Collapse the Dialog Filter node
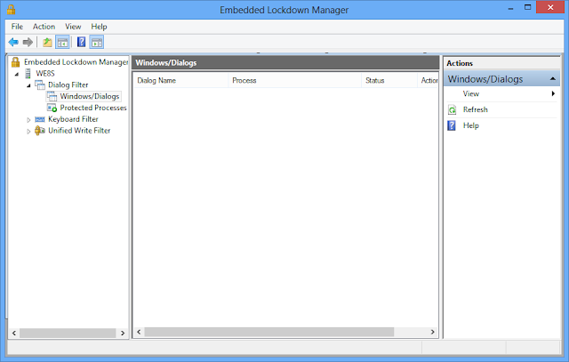This screenshot has width=569, height=362. [x=28, y=85]
